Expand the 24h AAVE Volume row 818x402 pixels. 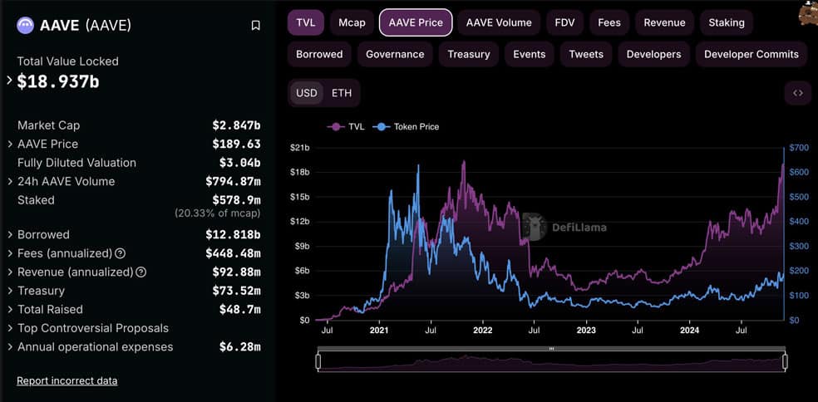click(x=10, y=181)
